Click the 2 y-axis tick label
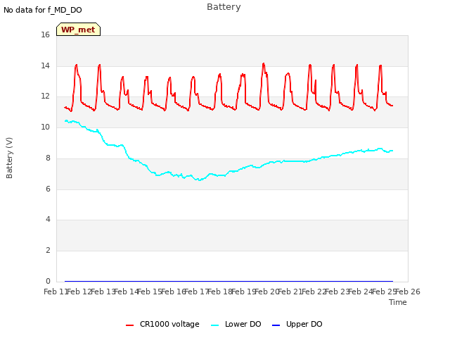 click(48, 251)
